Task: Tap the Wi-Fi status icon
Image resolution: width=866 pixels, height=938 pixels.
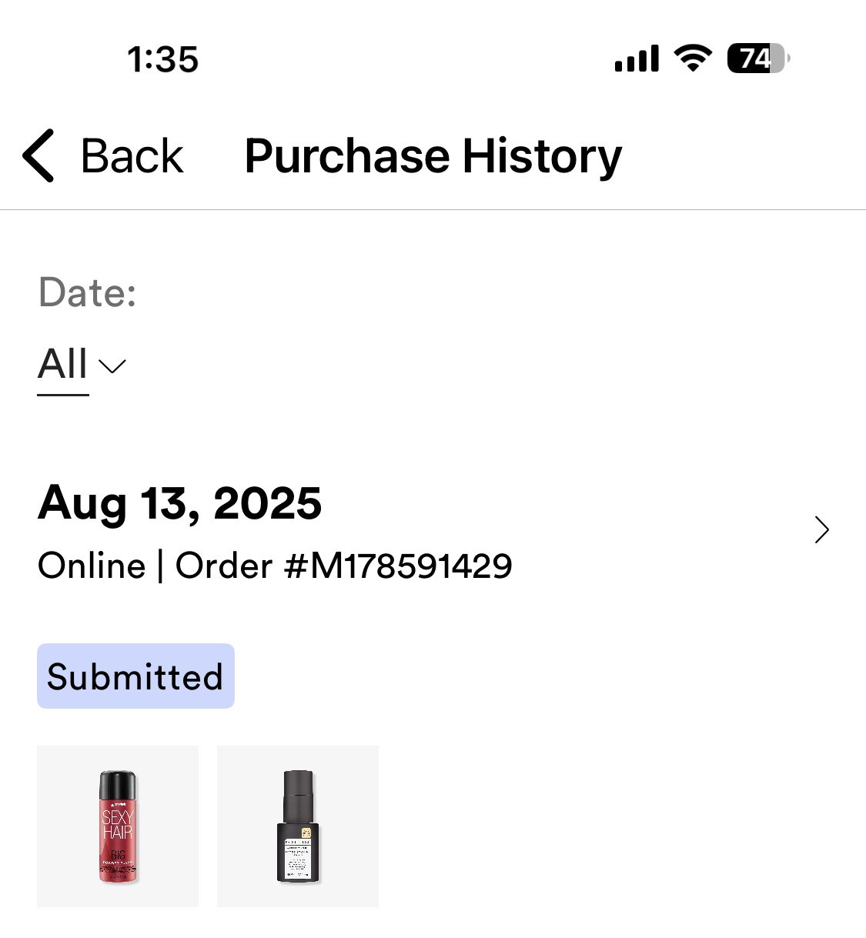Action: coord(693,58)
